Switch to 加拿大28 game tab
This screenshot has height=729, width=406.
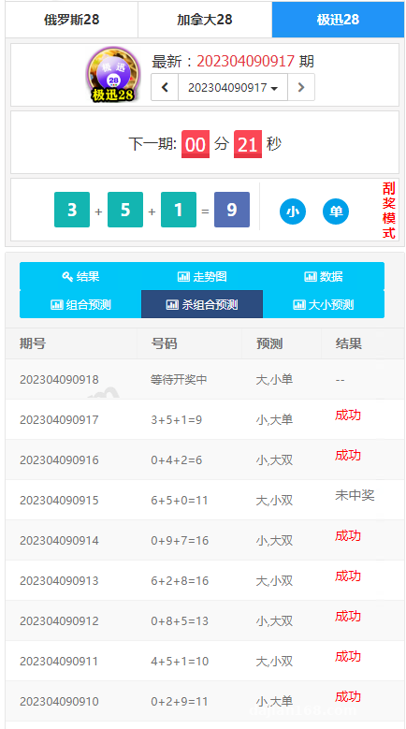205,20
